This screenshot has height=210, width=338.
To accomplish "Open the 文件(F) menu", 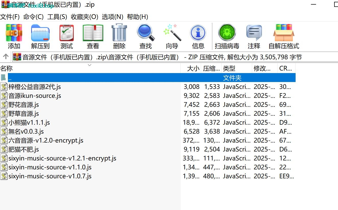I will point(10,17).
